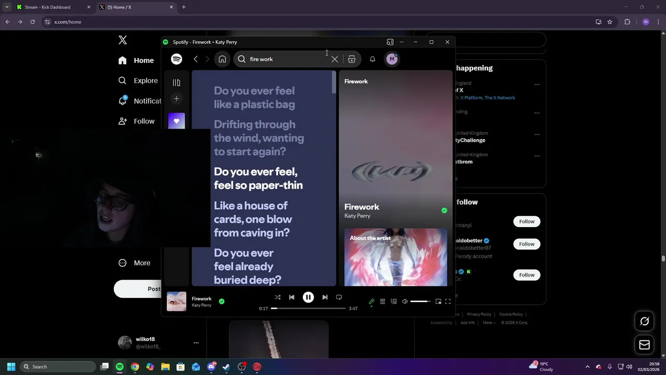Click saved checkmark in Firework side panel
The image size is (666, 375).
coord(444,210)
